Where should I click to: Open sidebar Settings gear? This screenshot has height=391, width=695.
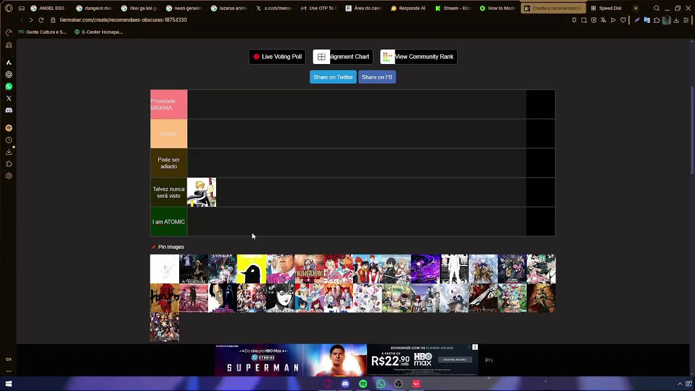pos(9,176)
